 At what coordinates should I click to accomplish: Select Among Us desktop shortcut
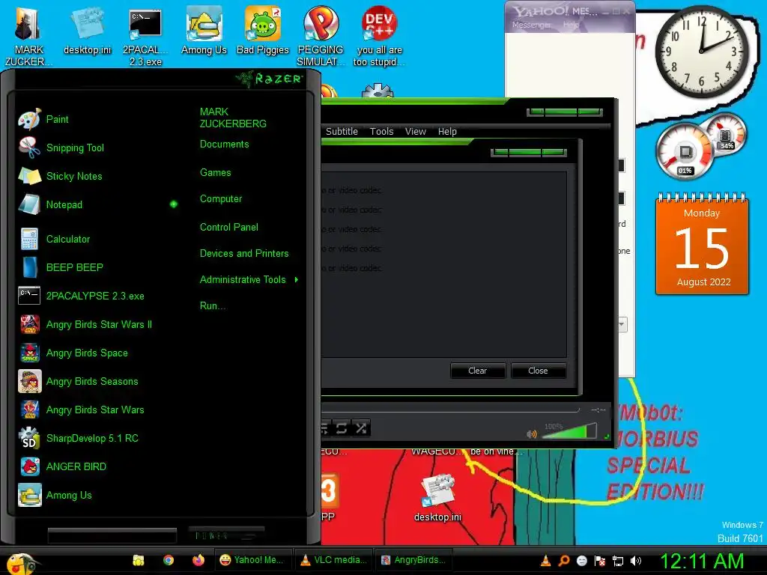point(204,30)
